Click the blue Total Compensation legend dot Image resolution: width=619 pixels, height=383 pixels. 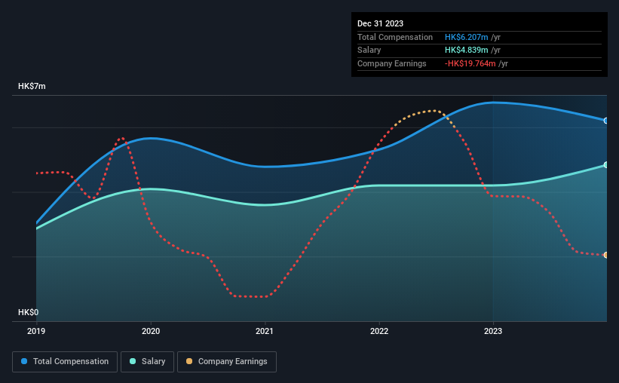tap(24, 361)
